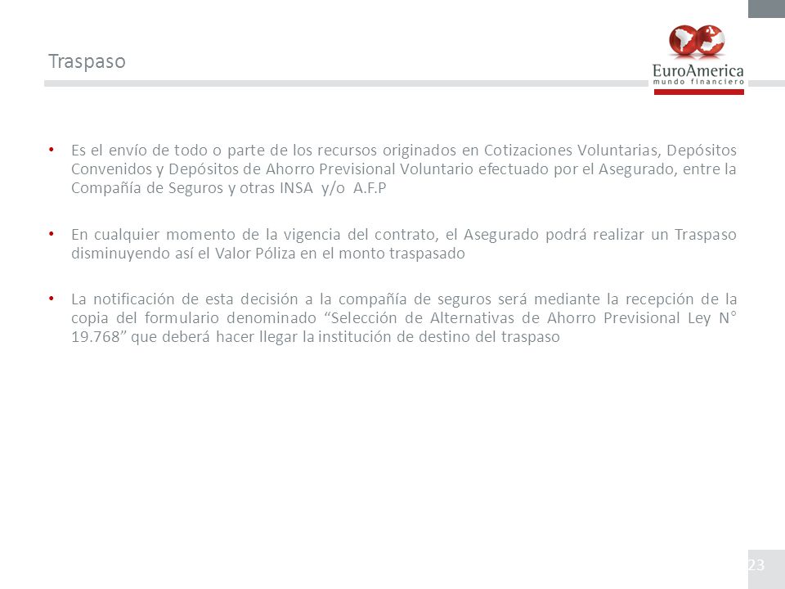
Task: Click the text 'INSA y/o A.F.P'
Action: pyautogui.click(x=333, y=188)
